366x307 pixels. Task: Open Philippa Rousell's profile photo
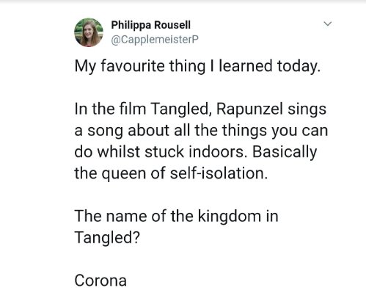89,32
